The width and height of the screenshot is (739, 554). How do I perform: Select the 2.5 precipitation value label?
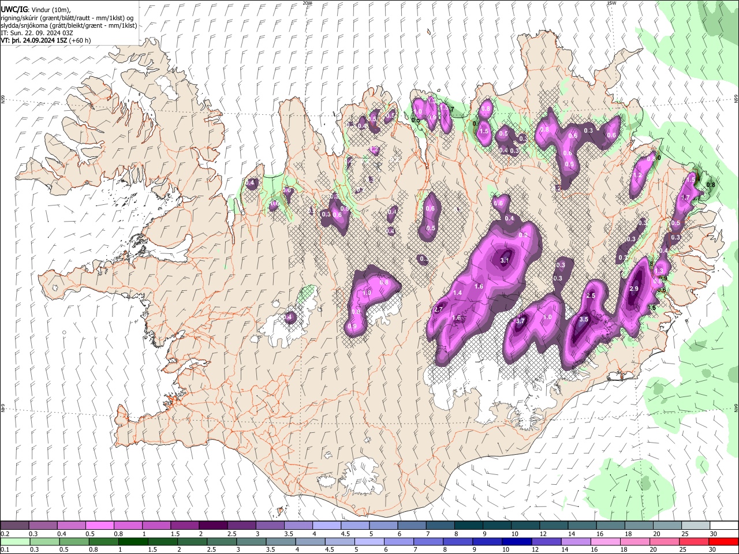tap(591, 295)
